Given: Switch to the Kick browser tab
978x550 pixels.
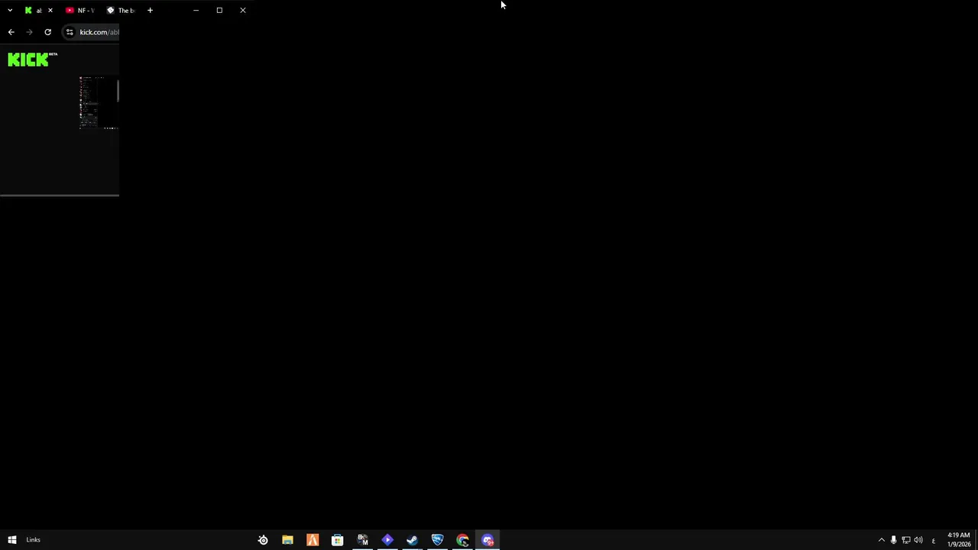Looking at the screenshot, I should [34, 10].
